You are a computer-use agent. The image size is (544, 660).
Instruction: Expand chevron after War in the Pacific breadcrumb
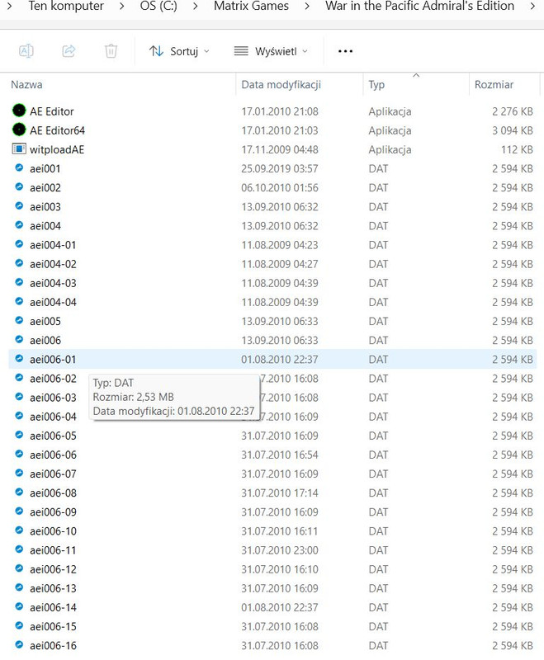(532, 7)
